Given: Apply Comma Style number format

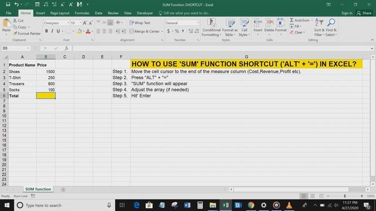Looking at the screenshot, I should 183,31.
